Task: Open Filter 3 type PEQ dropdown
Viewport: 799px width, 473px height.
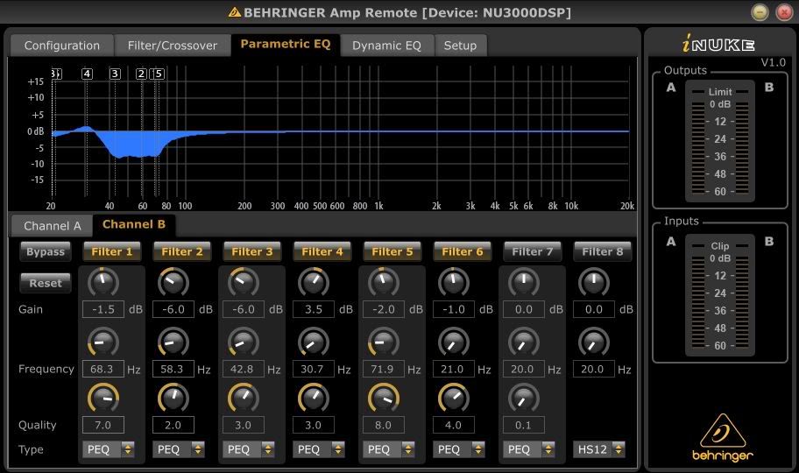Action: pos(248,449)
